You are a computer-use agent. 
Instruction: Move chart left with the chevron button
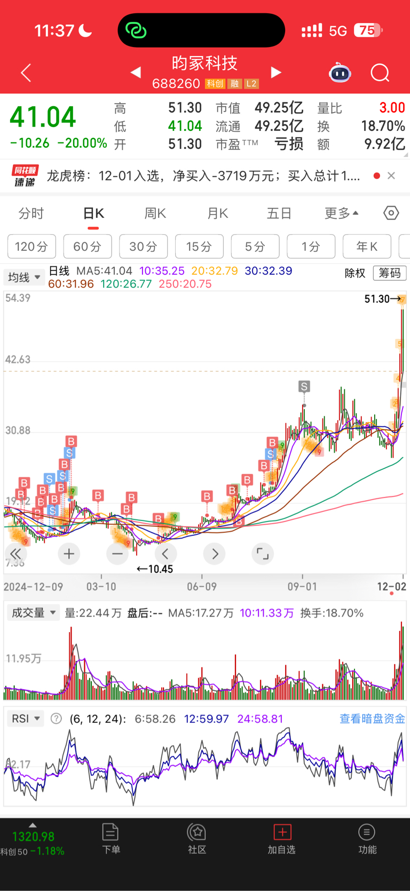(x=165, y=554)
